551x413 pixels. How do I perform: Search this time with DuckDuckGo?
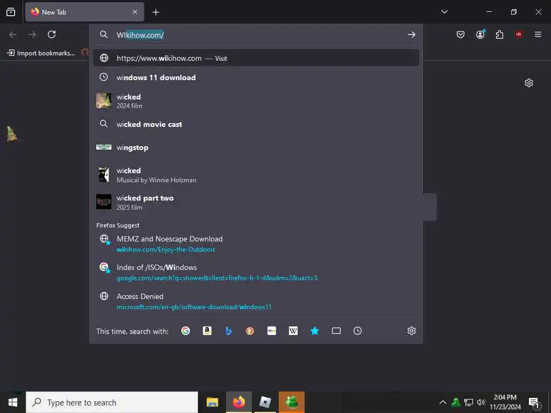tap(250, 331)
